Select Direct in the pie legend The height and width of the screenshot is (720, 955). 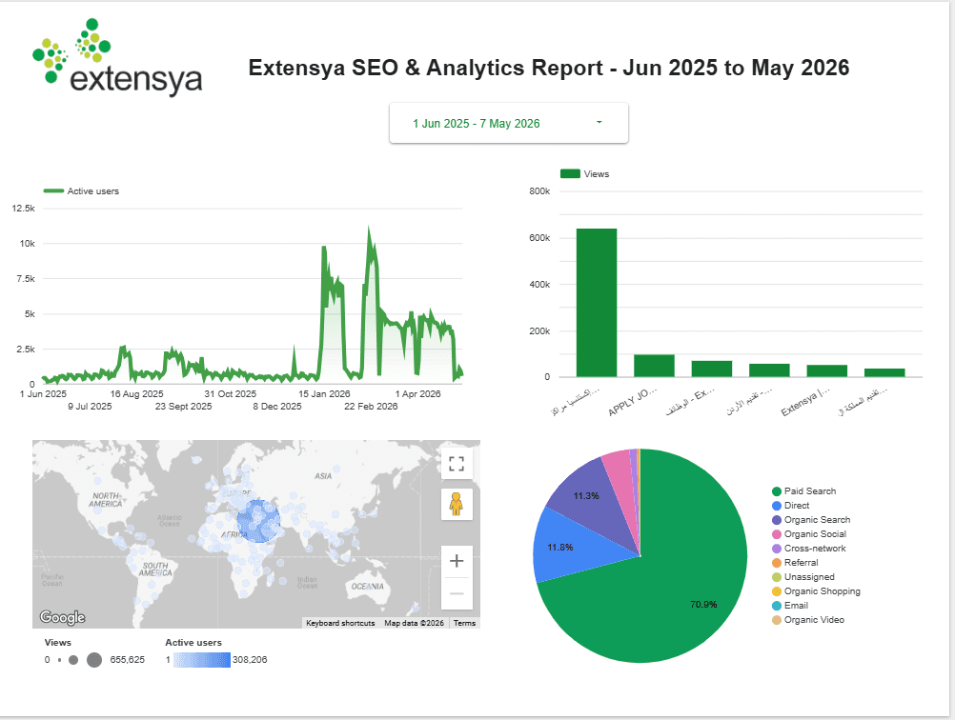pos(790,506)
